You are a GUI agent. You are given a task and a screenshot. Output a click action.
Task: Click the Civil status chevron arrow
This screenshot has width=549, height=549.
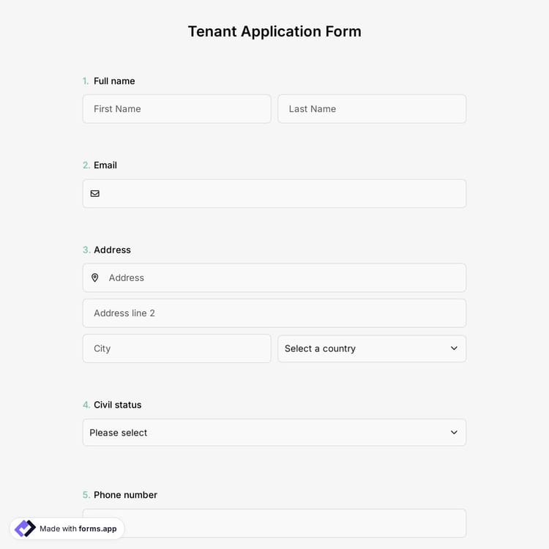454,433
